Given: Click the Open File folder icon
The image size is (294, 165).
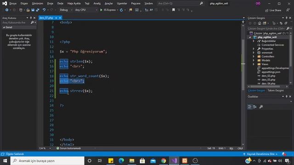Looking at the screenshot, I should click(x=28, y=10).
